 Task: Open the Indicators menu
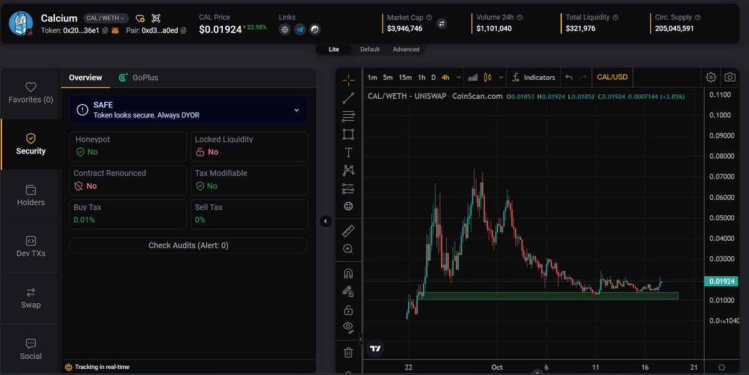[533, 77]
